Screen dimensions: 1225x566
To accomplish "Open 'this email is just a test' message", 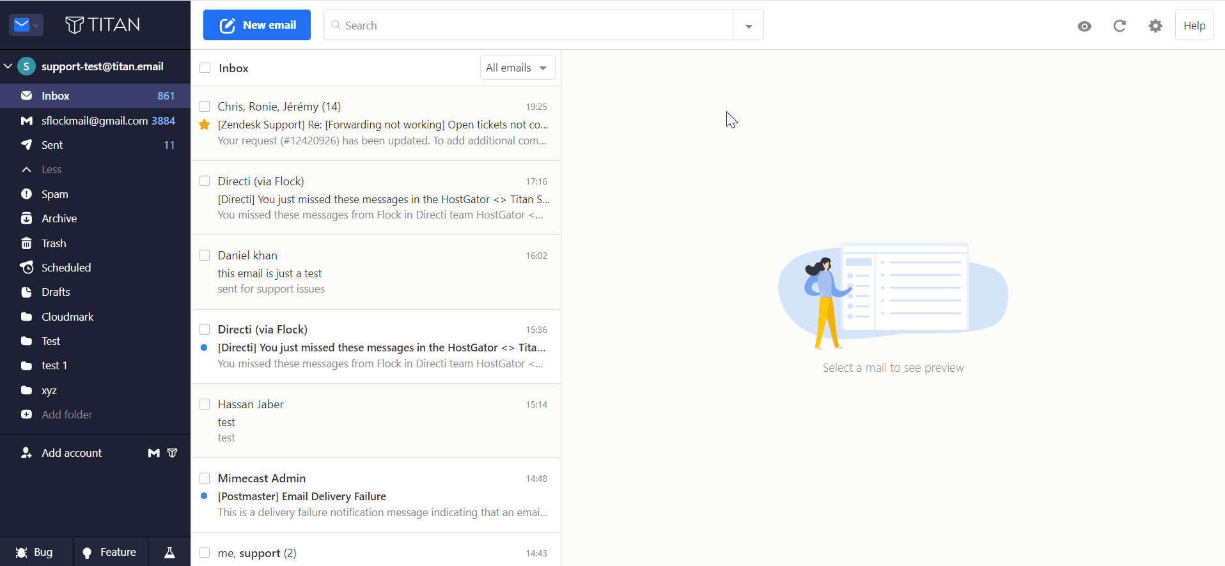I will [376, 272].
